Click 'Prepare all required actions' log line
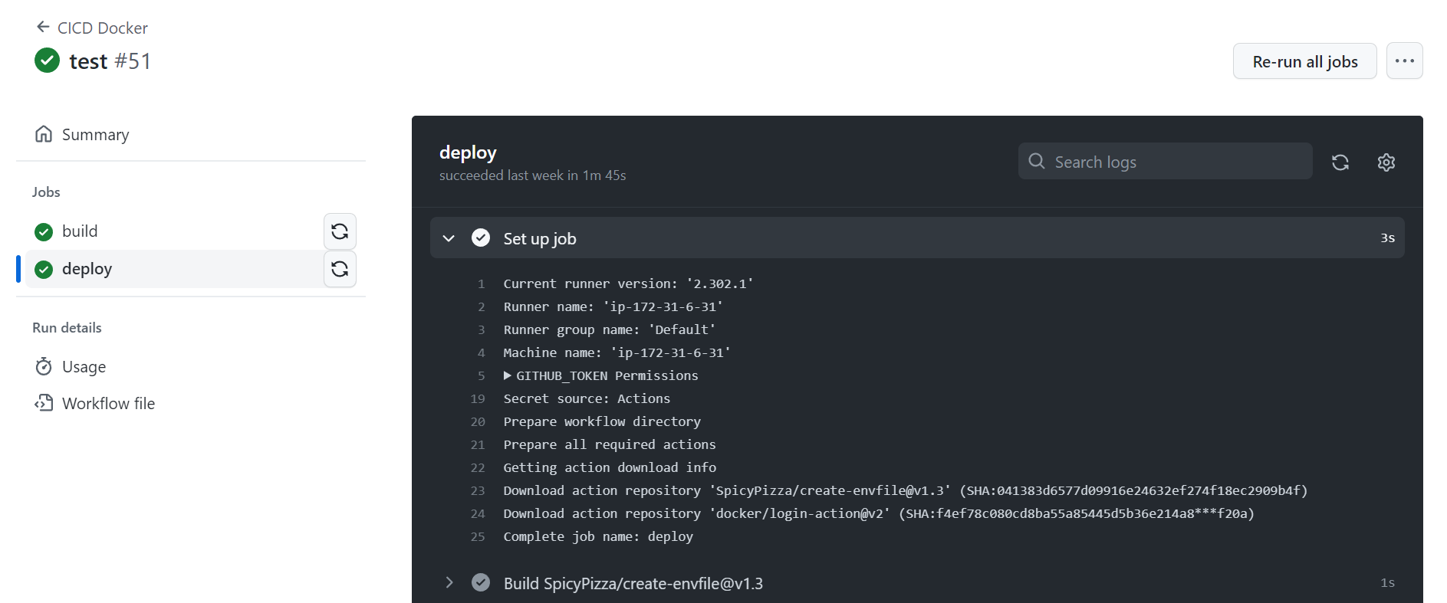 point(610,444)
